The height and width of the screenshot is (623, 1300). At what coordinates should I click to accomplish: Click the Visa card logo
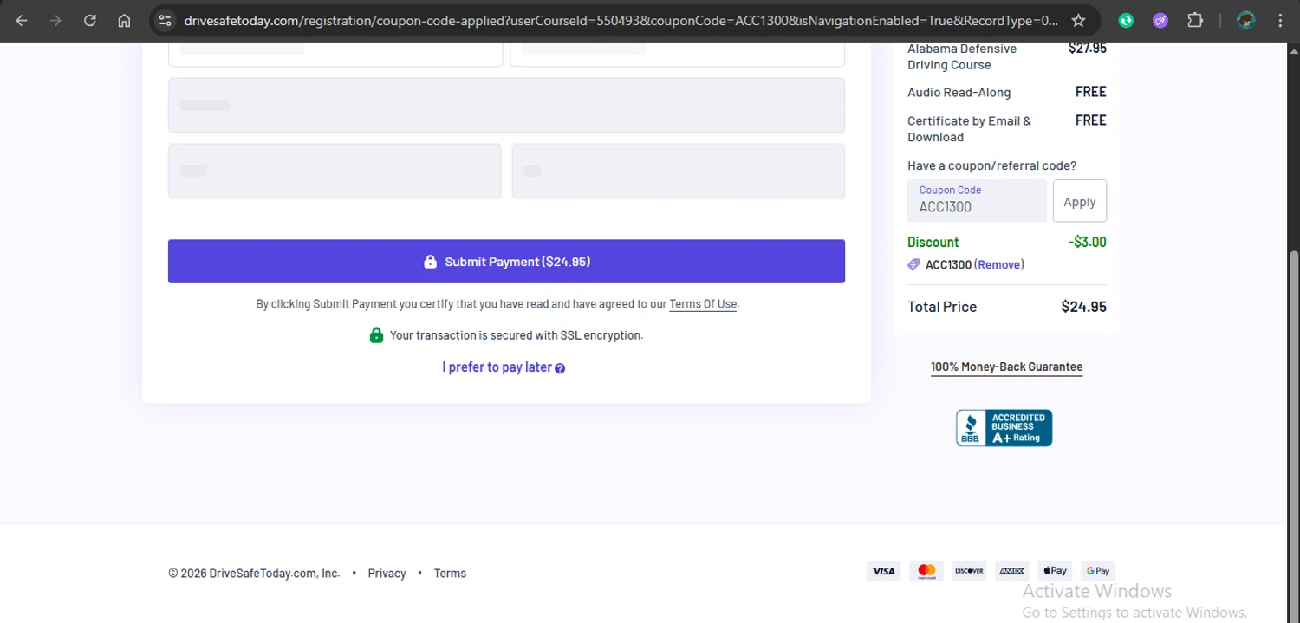point(883,571)
